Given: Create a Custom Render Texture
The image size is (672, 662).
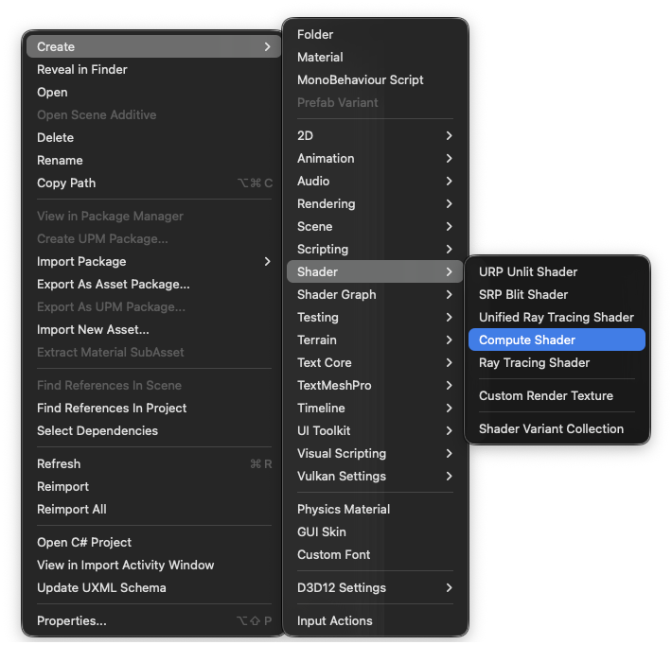Looking at the screenshot, I should pos(557,395).
